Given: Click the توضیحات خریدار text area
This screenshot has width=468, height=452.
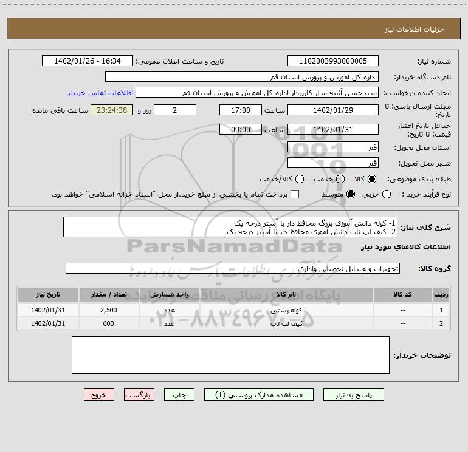Looking at the screenshot, I should tap(231, 354).
